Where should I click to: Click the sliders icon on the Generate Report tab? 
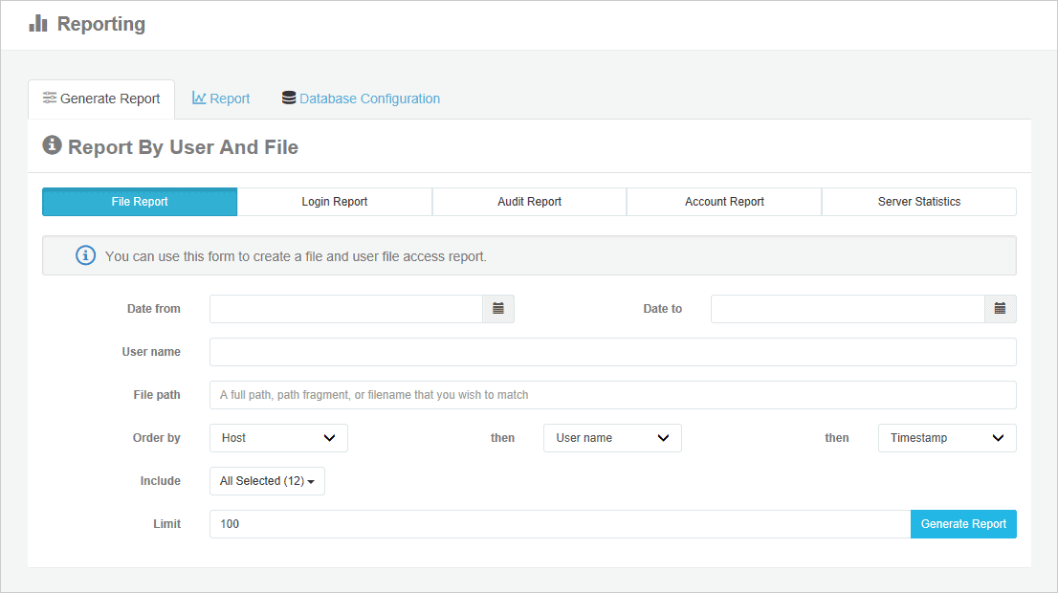[x=49, y=98]
